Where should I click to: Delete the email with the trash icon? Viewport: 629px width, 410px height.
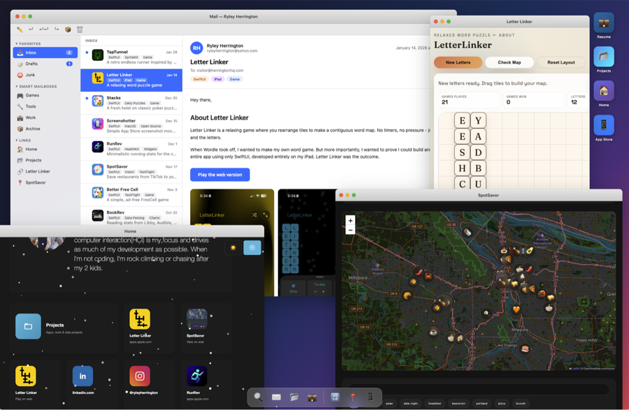[x=80, y=29]
